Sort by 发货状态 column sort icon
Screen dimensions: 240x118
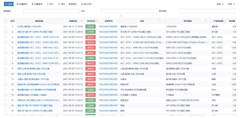coord(96,21)
